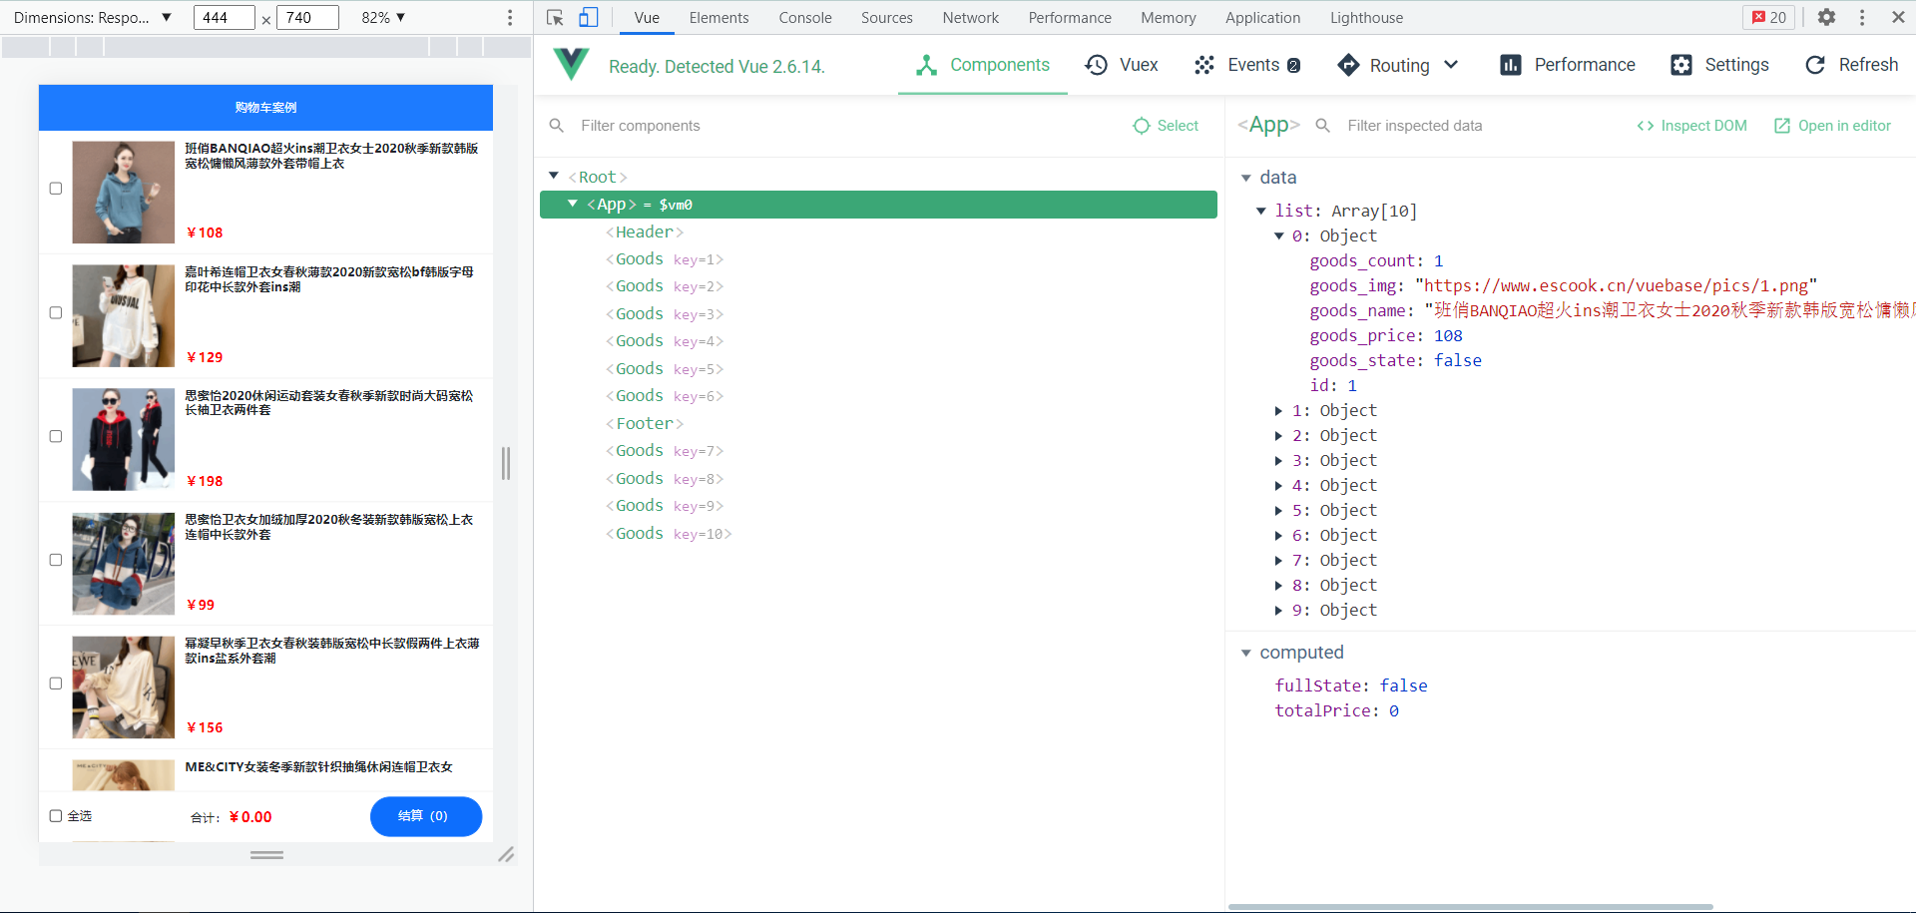Click the blue hoodie product thumbnail
The height and width of the screenshot is (913, 1916).
pos(124,193)
